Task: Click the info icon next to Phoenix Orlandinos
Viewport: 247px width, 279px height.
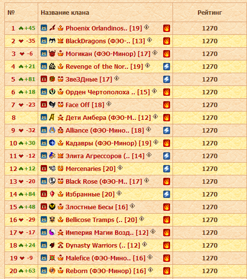Action: (147, 27)
